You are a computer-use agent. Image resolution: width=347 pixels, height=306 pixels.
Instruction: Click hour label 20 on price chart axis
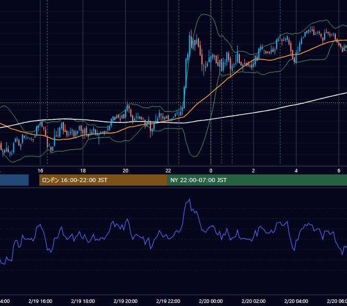point(126,171)
